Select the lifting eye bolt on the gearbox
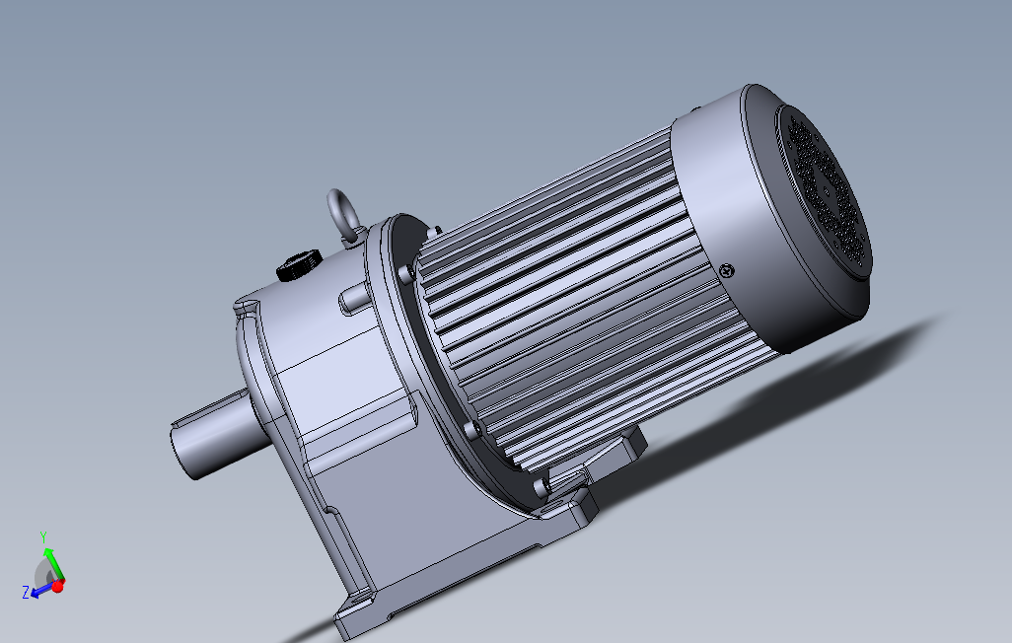The height and width of the screenshot is (643, 1012). [343, 216]
